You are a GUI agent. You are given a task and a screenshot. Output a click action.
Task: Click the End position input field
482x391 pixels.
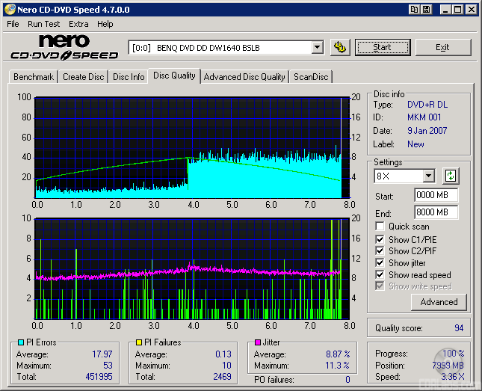[x=436, y=212]
